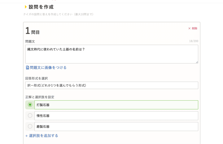
Task: Click the 問題文に画像をつける link
Action: (x=48, y=68)
